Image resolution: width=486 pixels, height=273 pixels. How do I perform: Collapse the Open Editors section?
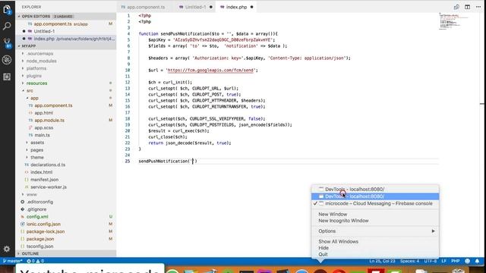click(x=66, y=16)
